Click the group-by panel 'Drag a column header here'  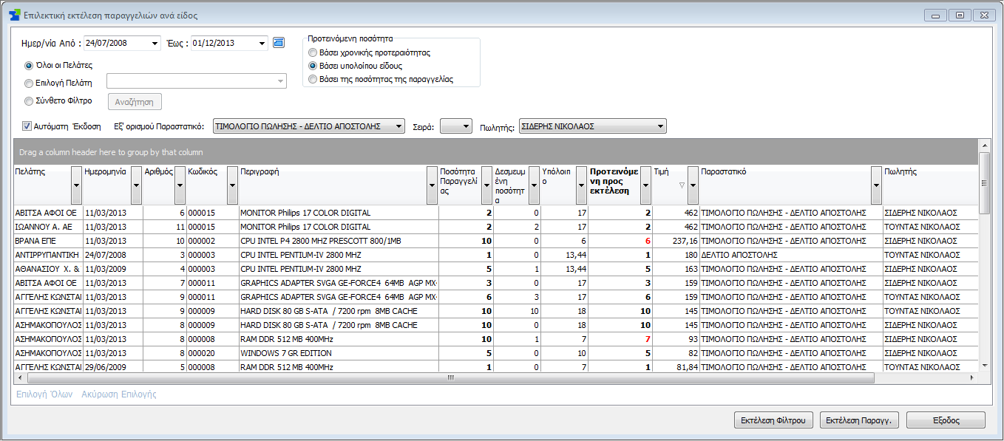[x=496, y=152]
